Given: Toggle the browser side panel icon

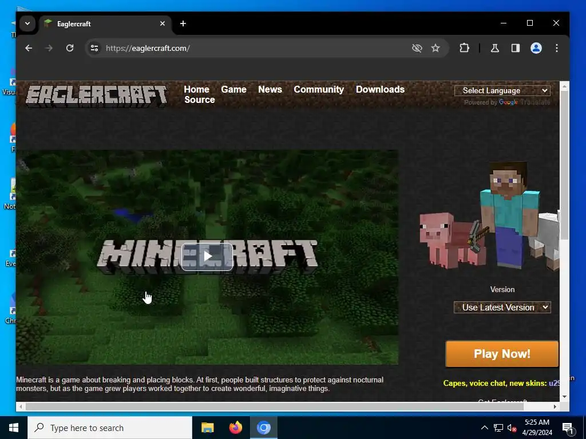Looking at the screenshot, I should coord(516,48).
